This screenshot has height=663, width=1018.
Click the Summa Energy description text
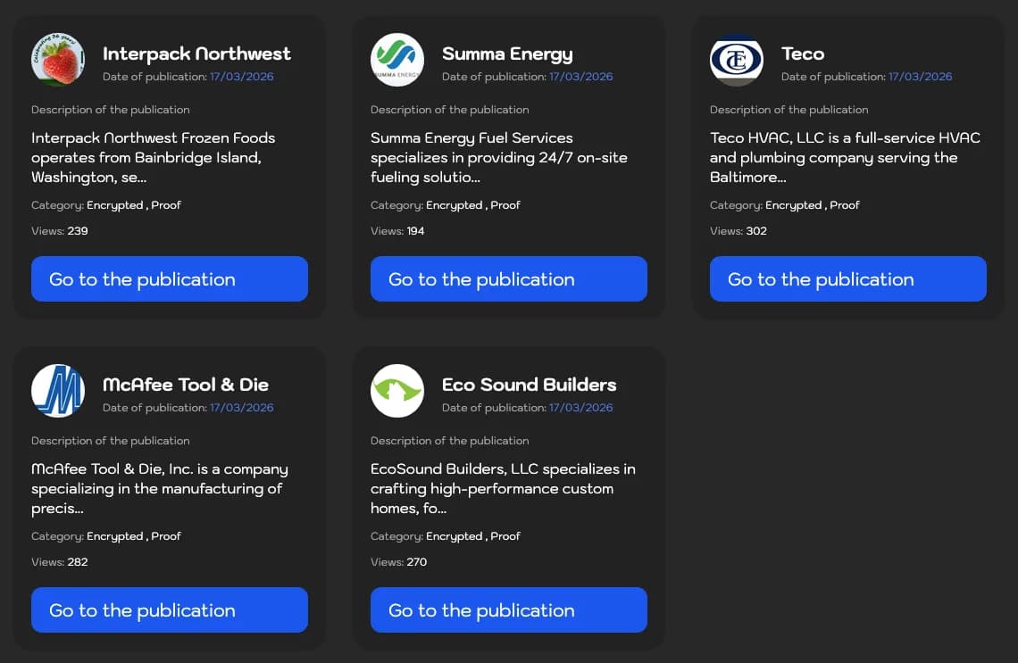499,157
